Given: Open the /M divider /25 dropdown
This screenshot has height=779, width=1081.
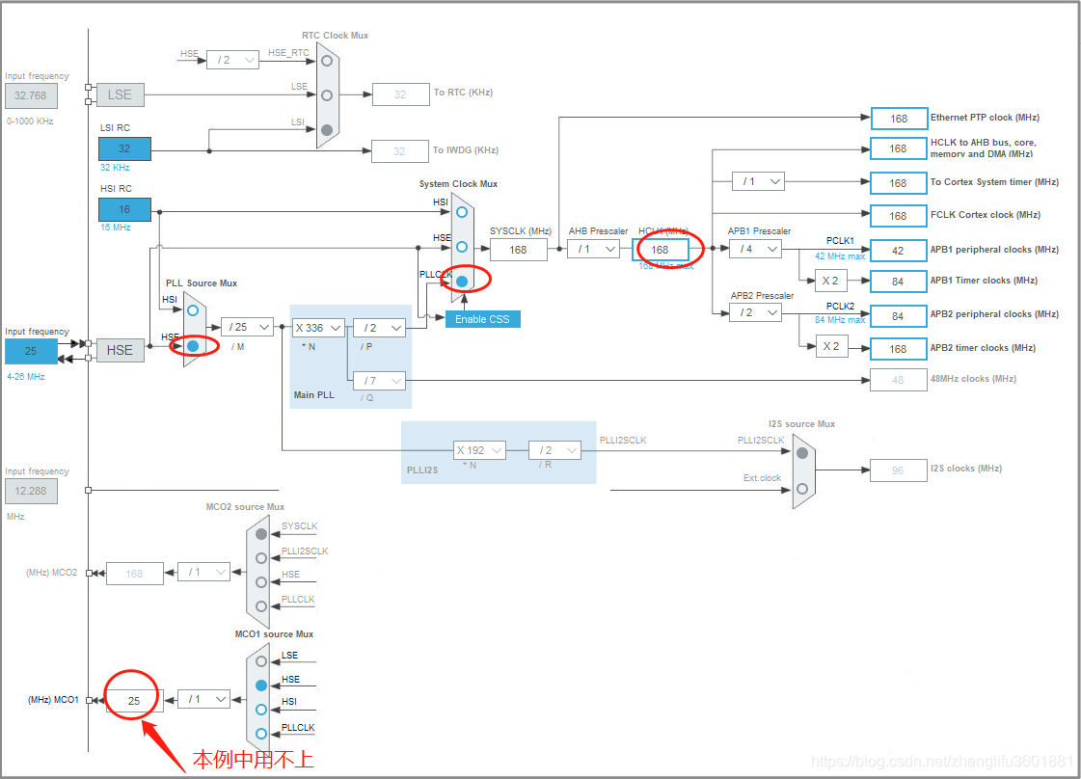Looking at the screenshot, I should 247,327.
